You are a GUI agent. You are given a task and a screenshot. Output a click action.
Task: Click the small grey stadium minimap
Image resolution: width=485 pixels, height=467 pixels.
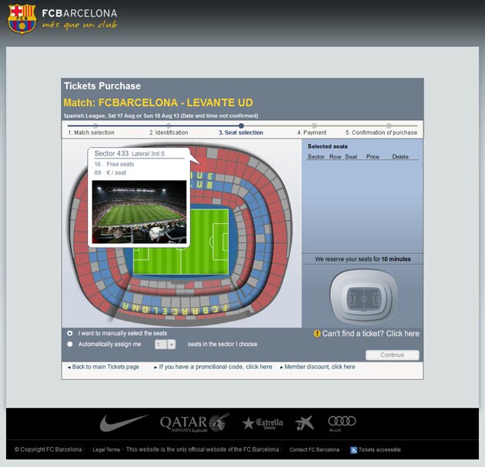pos(363,296)
